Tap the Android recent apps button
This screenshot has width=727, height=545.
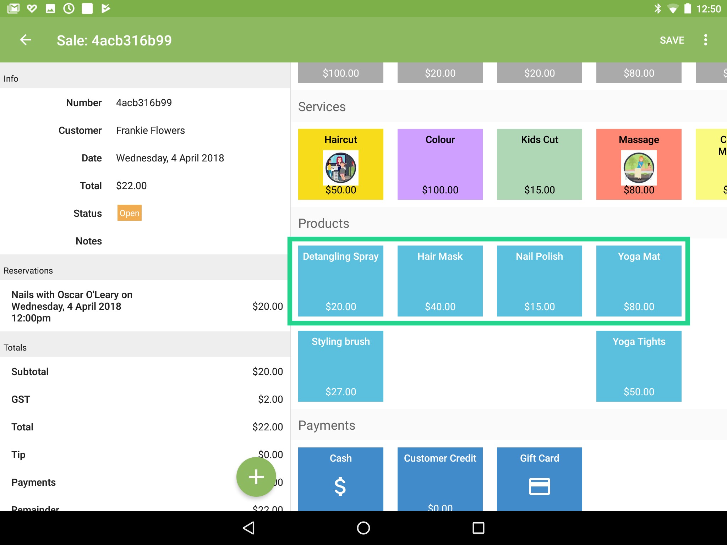[x=478, y=528]
